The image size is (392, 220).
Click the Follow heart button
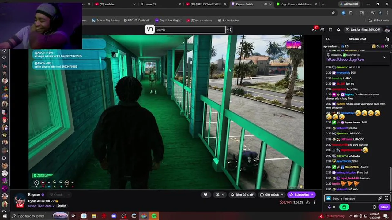205,195
